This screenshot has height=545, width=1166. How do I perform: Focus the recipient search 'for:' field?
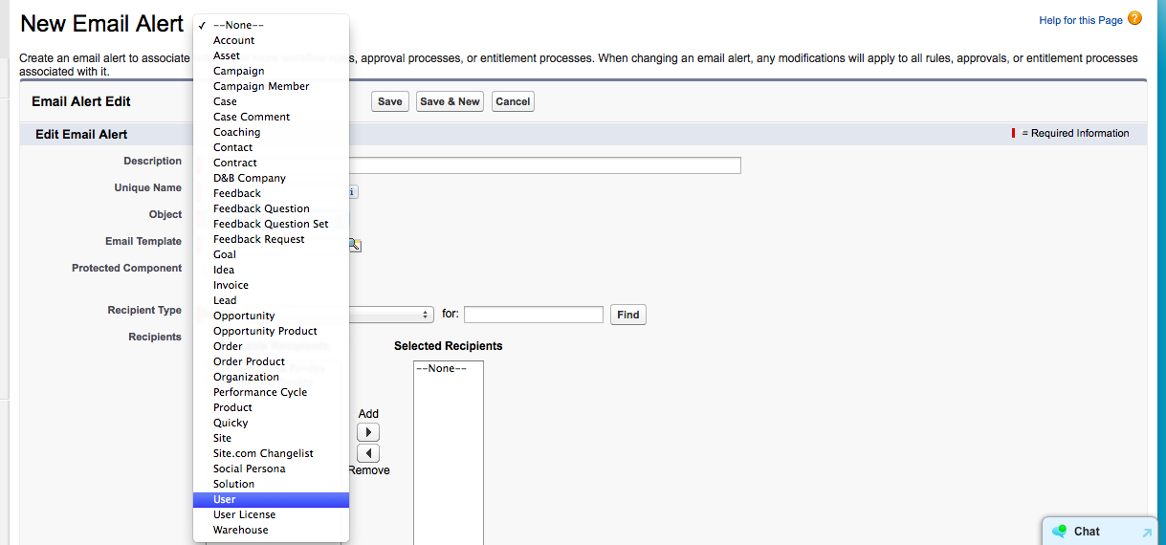coord(534,315)
